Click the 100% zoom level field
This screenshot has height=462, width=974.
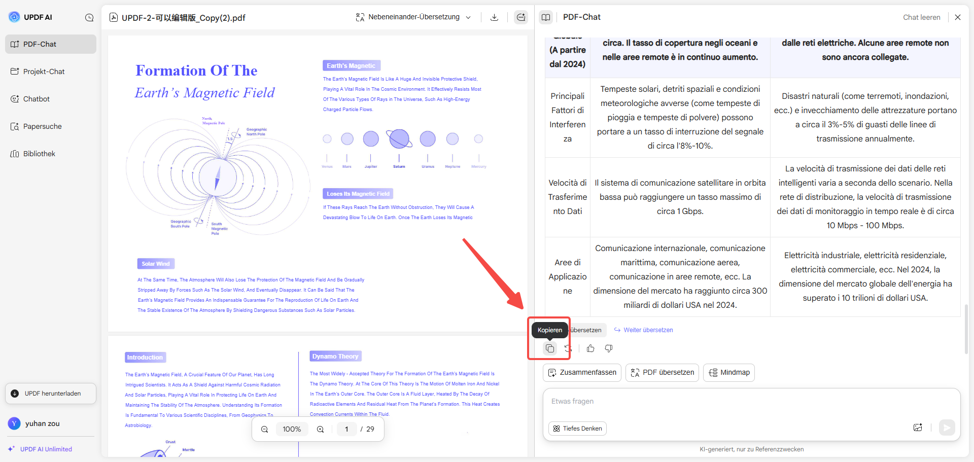tap(292, 430)
